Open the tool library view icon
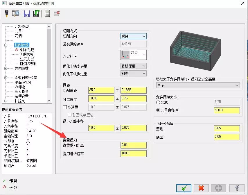 tap(15, 13)
